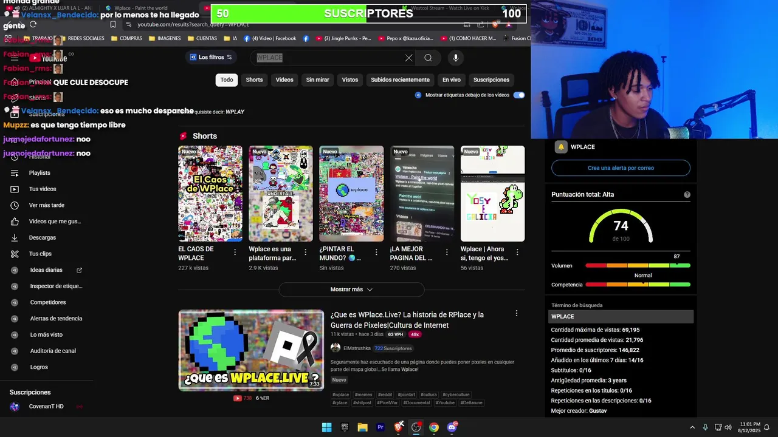Click the #wplace hashtag tag
778x437 pixels.
(x=340, y=395)
